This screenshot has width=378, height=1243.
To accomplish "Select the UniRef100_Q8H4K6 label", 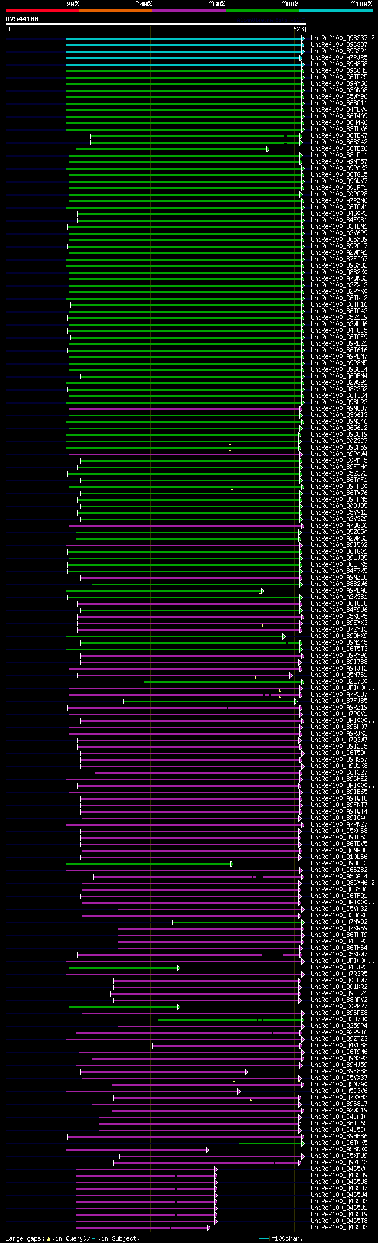I will (x=339, y=122).
